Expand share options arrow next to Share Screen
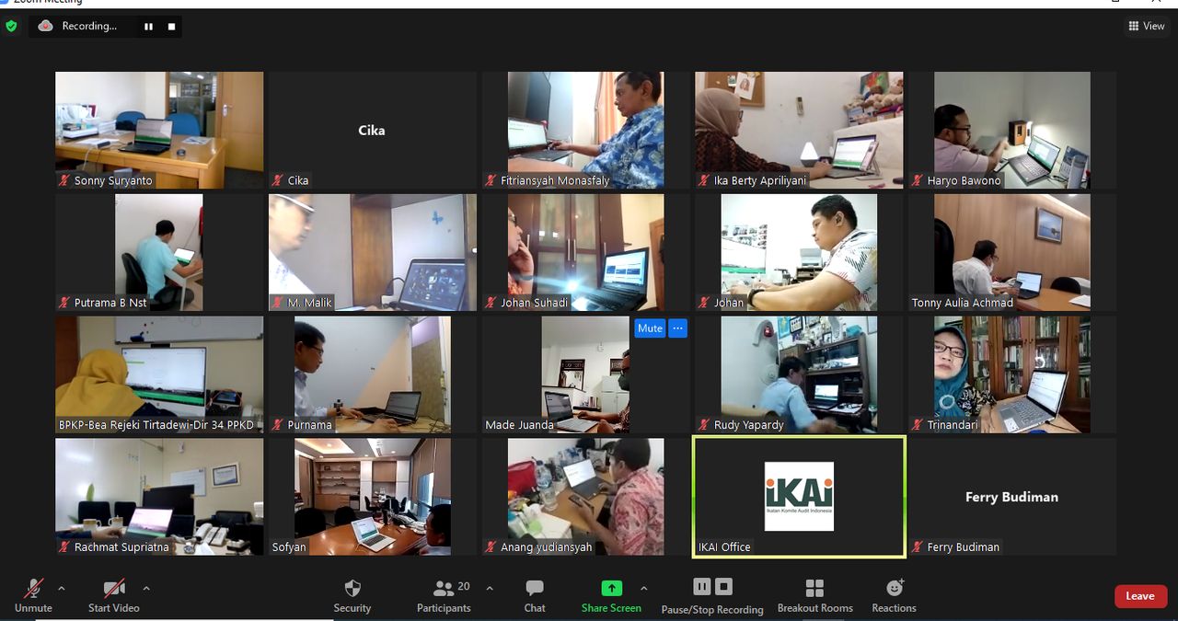Image resolution: width=1178 pixels, height=621 pixels. pos(643,588)
